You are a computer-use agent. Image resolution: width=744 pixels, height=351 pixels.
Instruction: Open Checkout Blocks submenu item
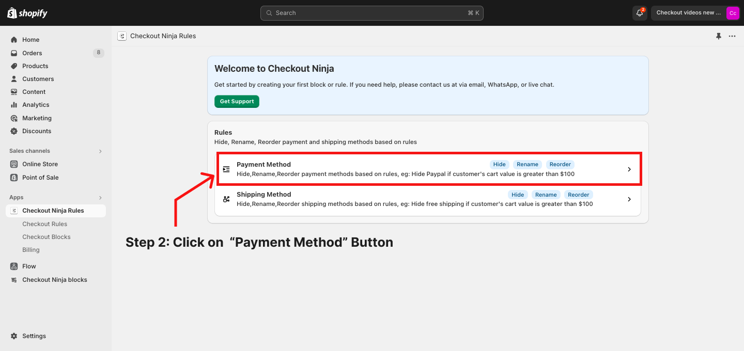point(47,237)
